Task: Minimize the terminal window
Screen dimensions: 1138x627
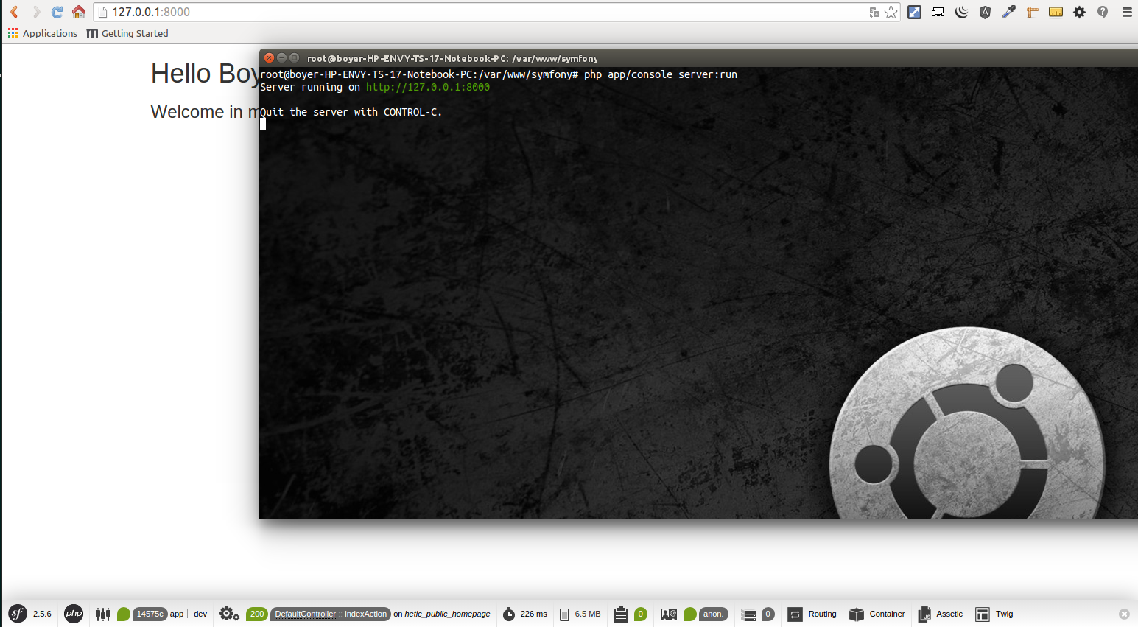Action: tap(281, 57)
